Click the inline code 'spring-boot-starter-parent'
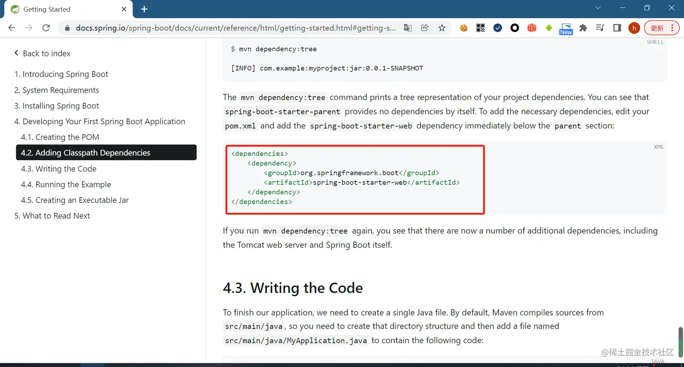Viewport: 684px width, 367px height. point(283,112)
